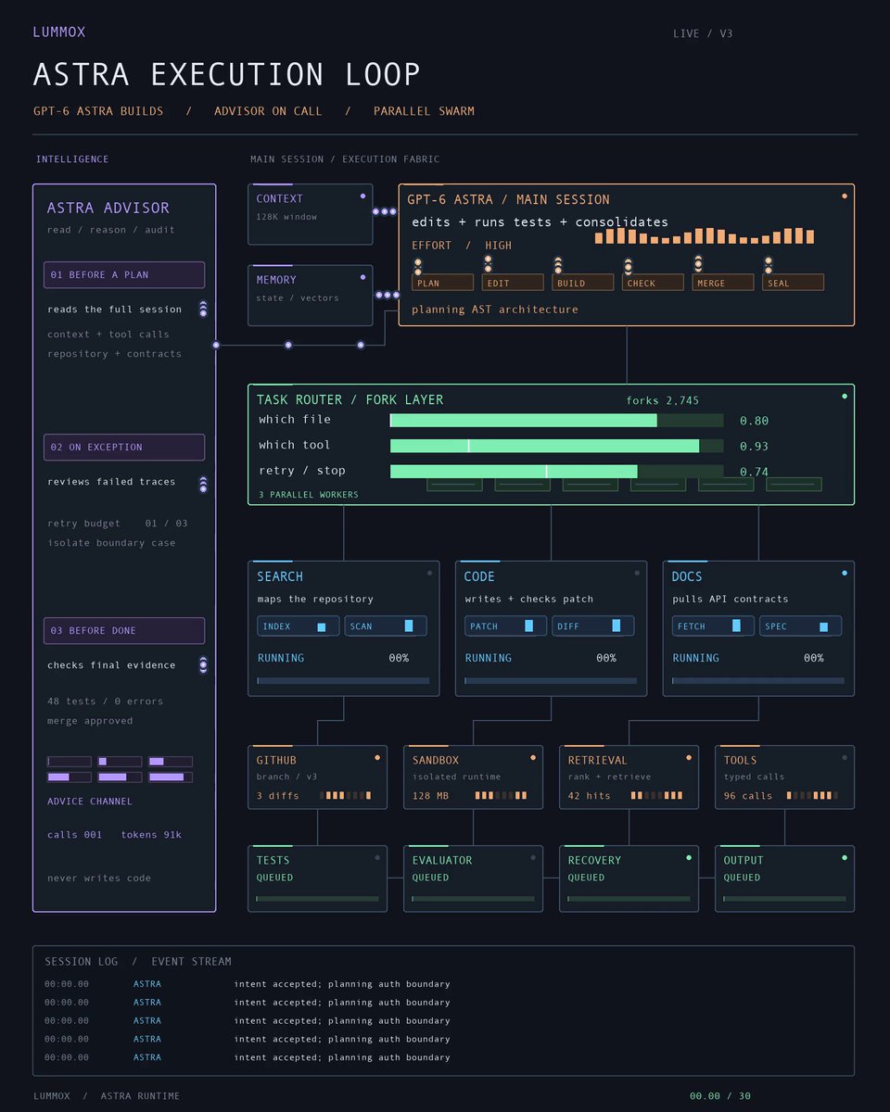Toggle the SCAN switch in the SEARCH card
The width and height of the screenshot is (890, 1112).
(386, 626)
